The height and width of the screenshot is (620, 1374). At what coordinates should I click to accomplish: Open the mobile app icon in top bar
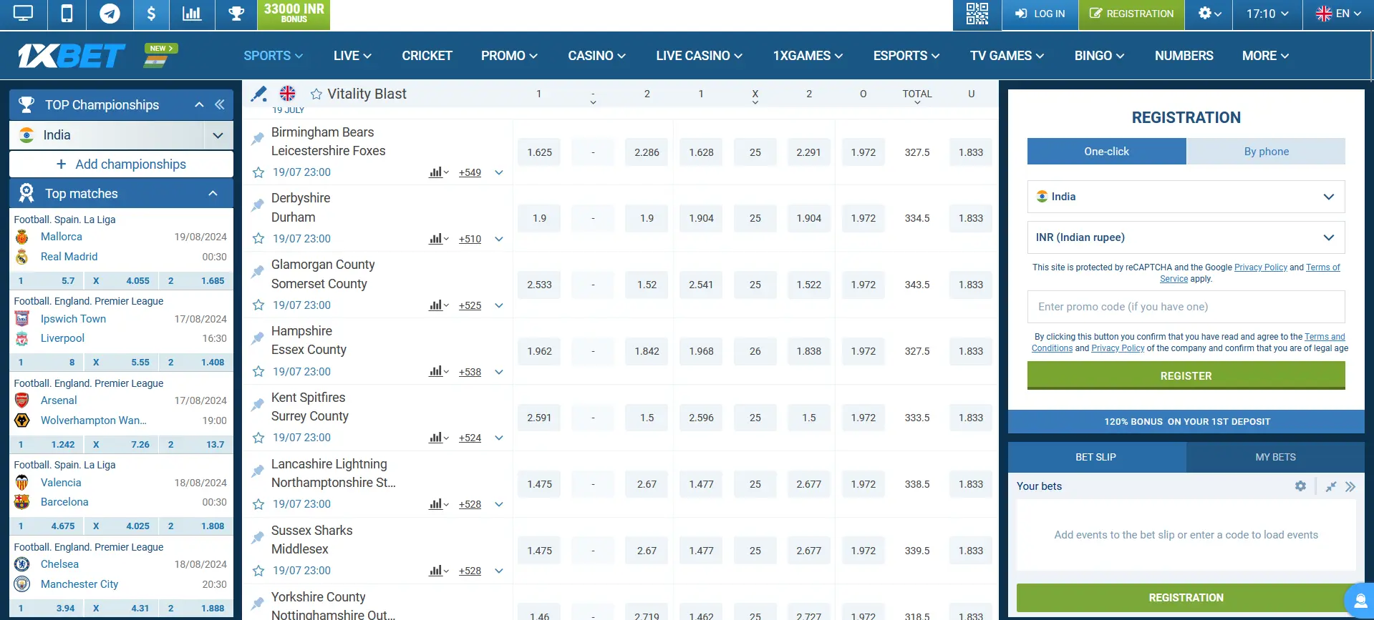coord(67,14)
